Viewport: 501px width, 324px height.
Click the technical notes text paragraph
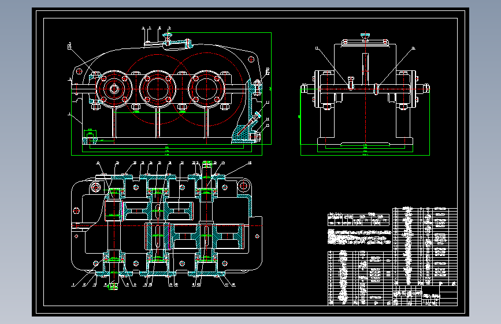359,236
